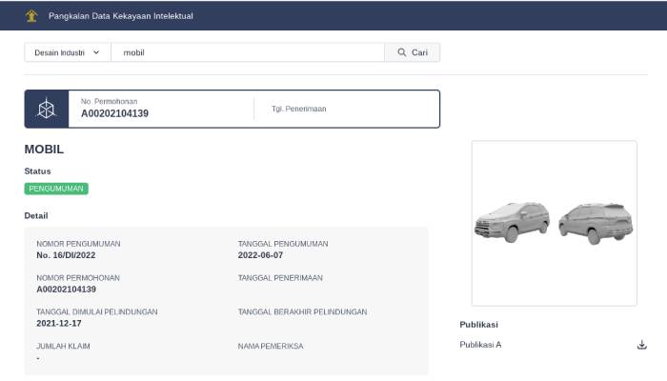The image size is (667, 381).
Task: Click the PENGUMUMAN status badge
Action: click(x=56, y=189)
